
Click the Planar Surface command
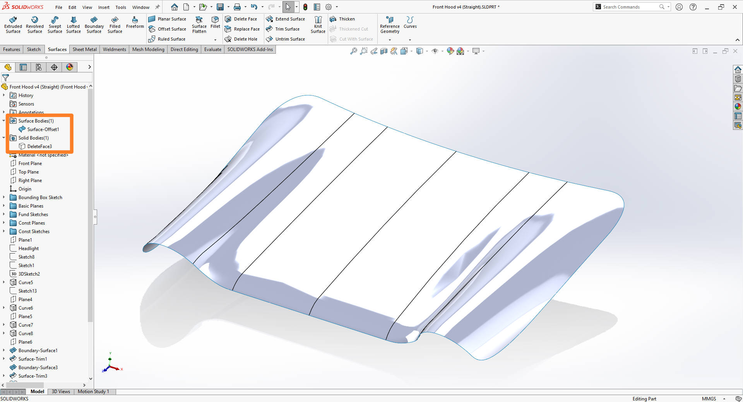click(167, 19)
